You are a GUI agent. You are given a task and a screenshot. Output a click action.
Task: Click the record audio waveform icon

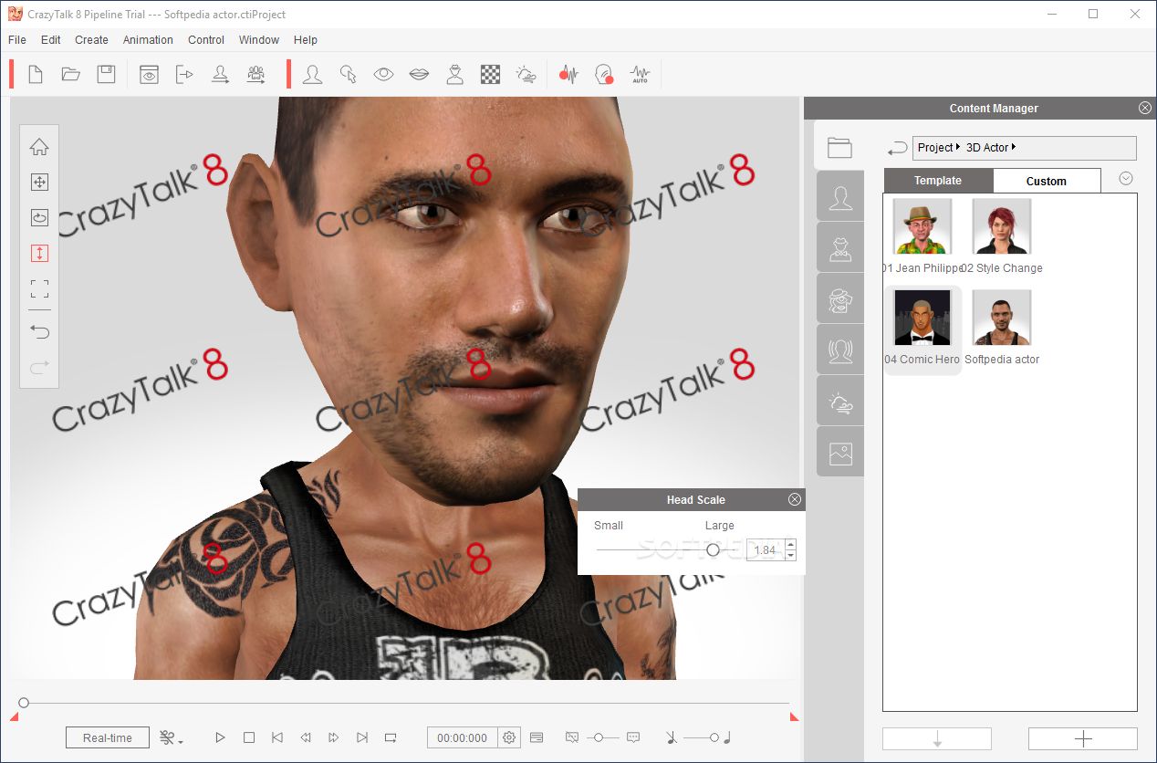tap(569, 75)
